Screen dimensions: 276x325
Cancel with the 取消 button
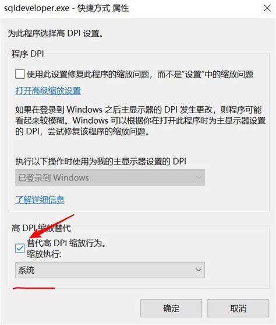click(238, 308)
